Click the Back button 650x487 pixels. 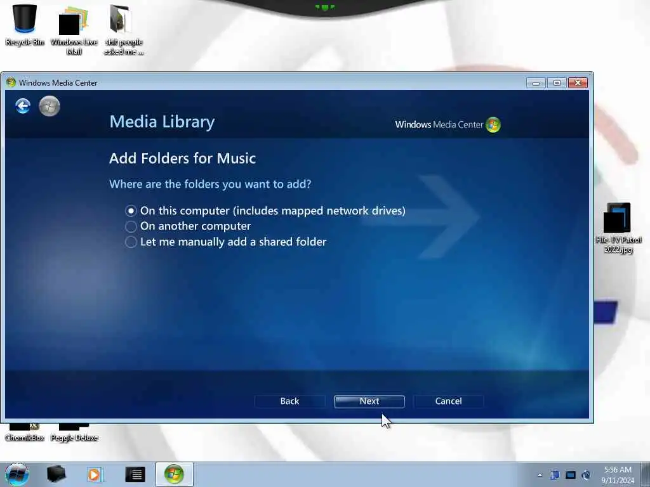[289, 401]
